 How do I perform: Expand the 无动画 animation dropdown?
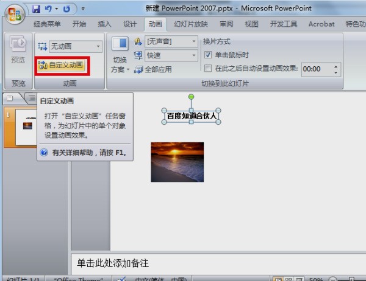(98, 46)
